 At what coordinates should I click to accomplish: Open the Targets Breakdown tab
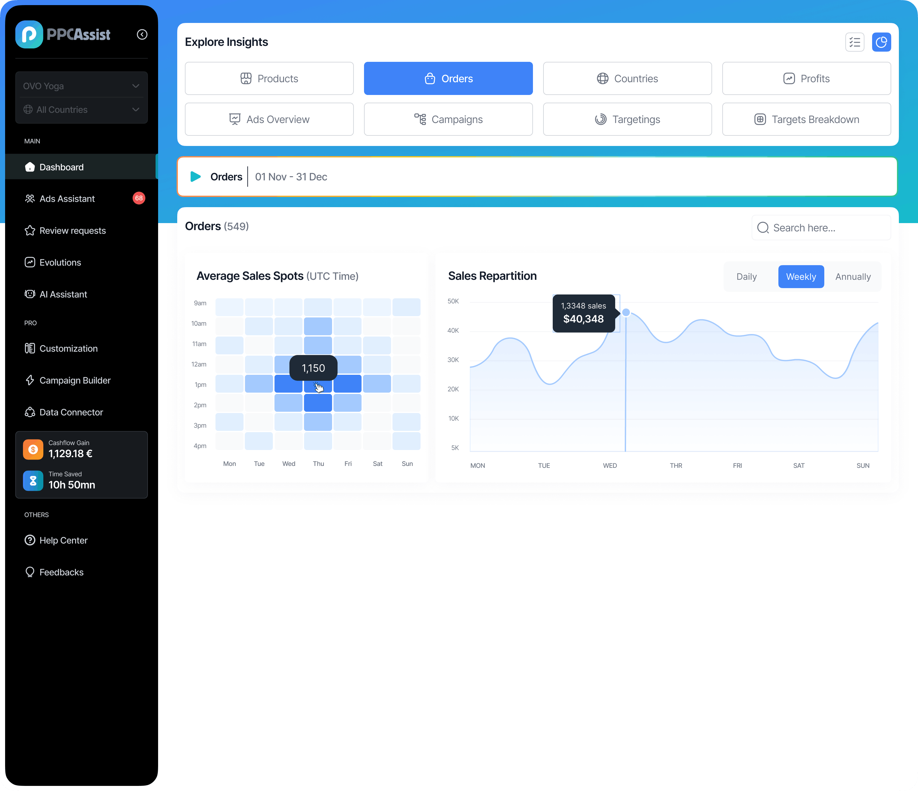[x=806, y=120]
